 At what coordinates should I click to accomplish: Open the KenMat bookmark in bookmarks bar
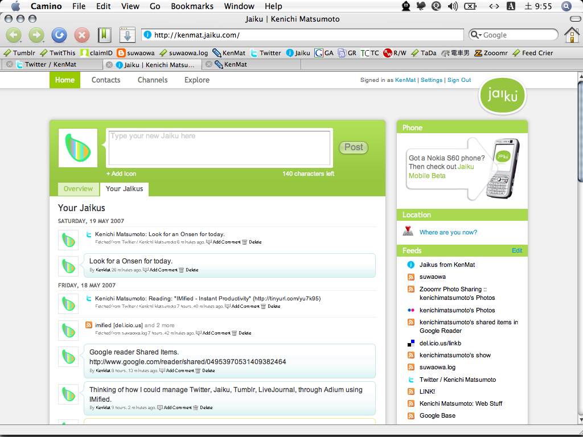229,53
